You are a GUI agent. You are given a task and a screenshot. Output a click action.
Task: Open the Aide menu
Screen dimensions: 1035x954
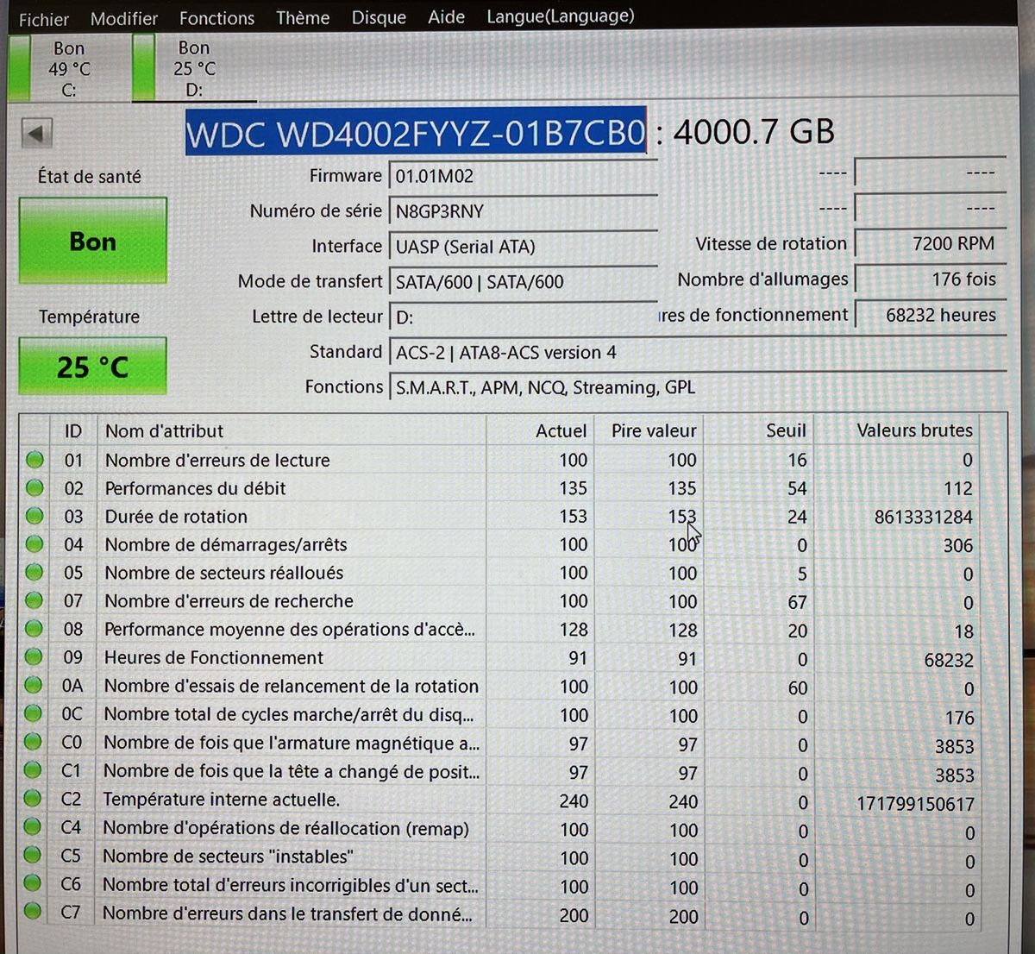[x=446, y=16]
